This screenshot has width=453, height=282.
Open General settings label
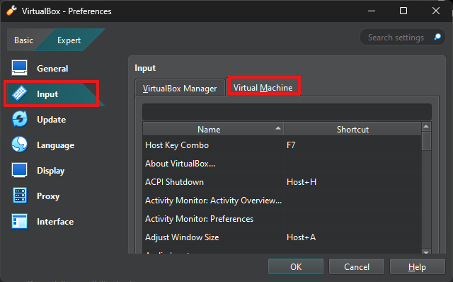(x=52, y=69)
